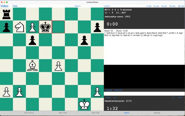Seek a 15-min game
This screenshot has width=185, height=116.
tap(172, 6)
